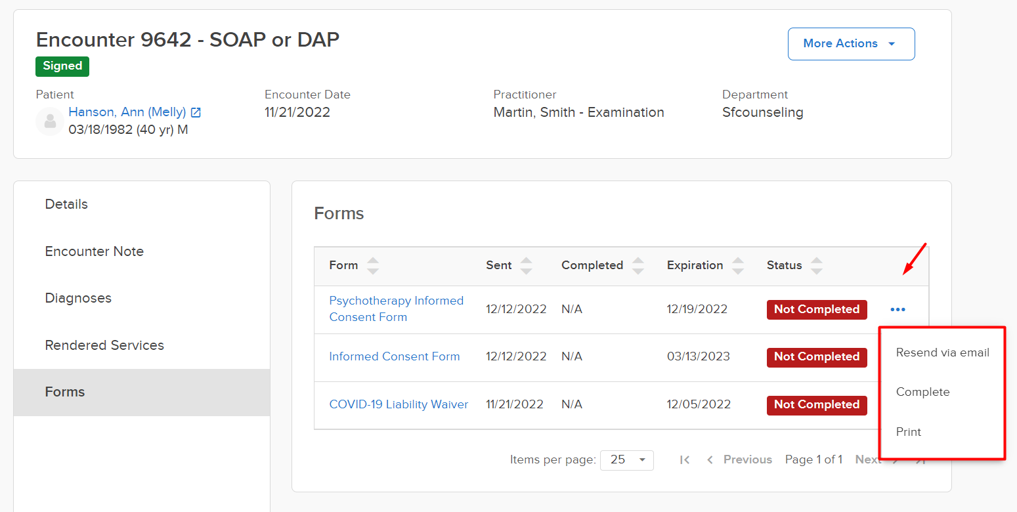This screenshot has width=1017, height=512.
Task: Open Informed Consent Form link
Action: [x=395, y=356]
